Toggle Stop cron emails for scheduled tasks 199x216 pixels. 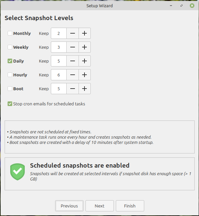[x=10, y=104]
